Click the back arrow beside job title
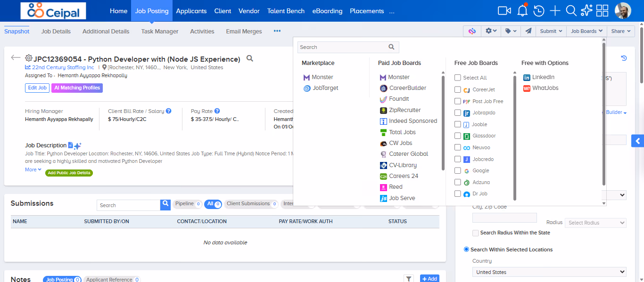644x282 pixels. (16, 57)
